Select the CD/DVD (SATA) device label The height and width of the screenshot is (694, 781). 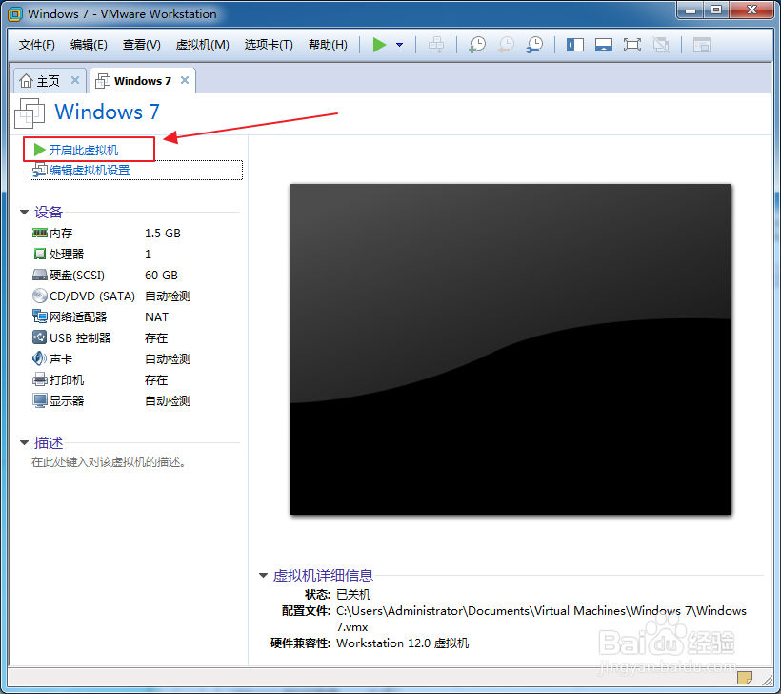pyautogui.click(x=92, y=296)
